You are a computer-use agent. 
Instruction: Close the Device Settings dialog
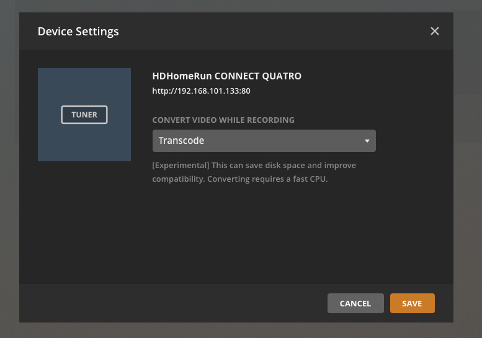[435, 31]
